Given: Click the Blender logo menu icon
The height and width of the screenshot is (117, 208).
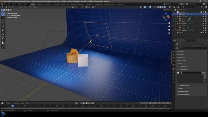Looking at the screenshot, I should click(2, 4).
